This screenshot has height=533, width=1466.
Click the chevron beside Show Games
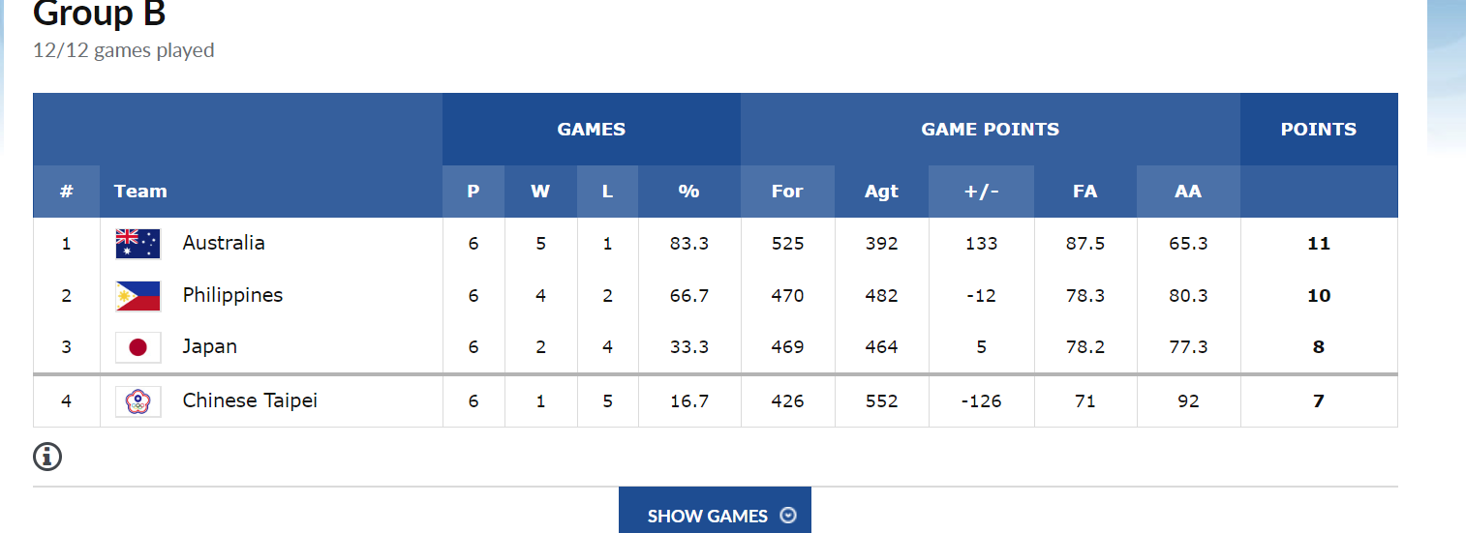point(788,516)
